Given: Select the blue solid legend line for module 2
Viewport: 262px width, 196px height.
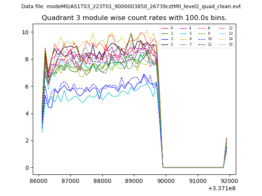Looking at the screenshot, I should [165, 39].
